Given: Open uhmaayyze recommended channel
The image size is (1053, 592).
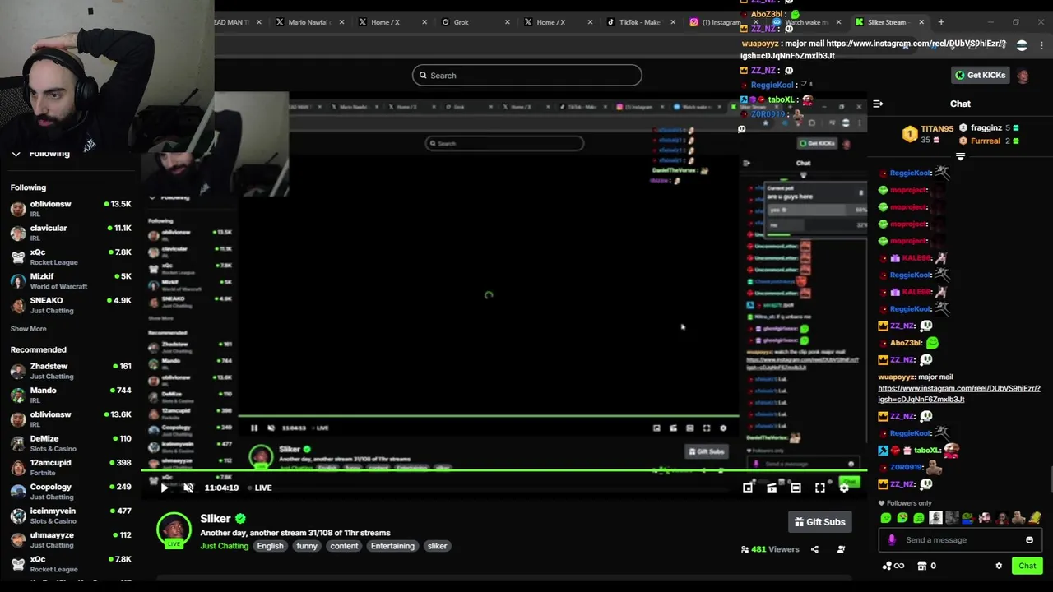Looking at the screenshot, I should (71, 539).
